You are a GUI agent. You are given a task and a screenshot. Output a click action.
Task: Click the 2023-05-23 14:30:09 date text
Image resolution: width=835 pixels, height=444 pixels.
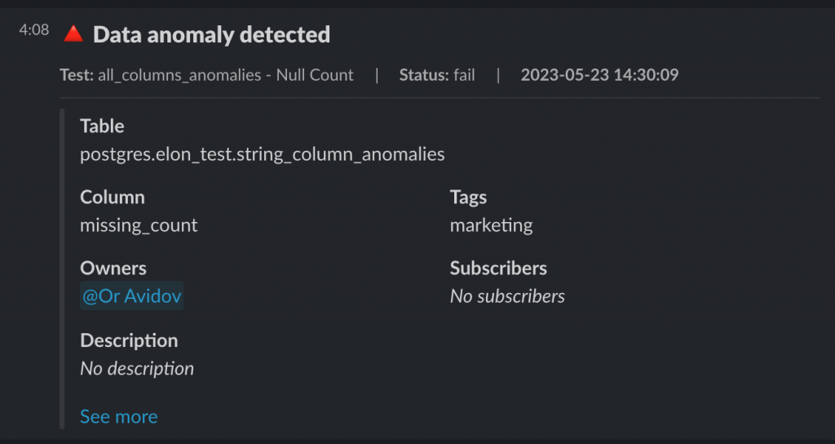(599, 75)
